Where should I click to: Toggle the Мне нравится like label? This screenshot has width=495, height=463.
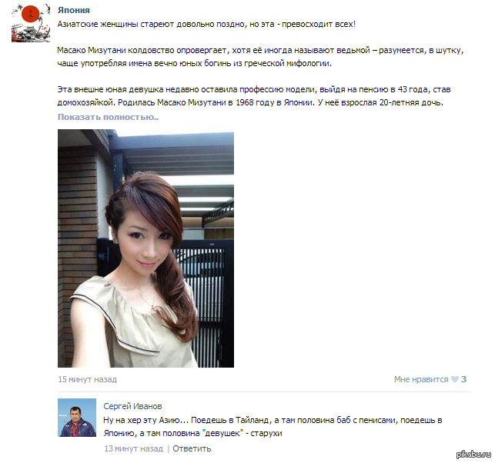tap(421, 379)
